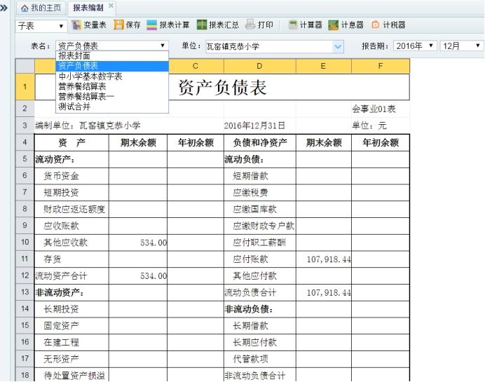Choose 中小学基本数字表 option
485x382 pixels.
[112, 76]
